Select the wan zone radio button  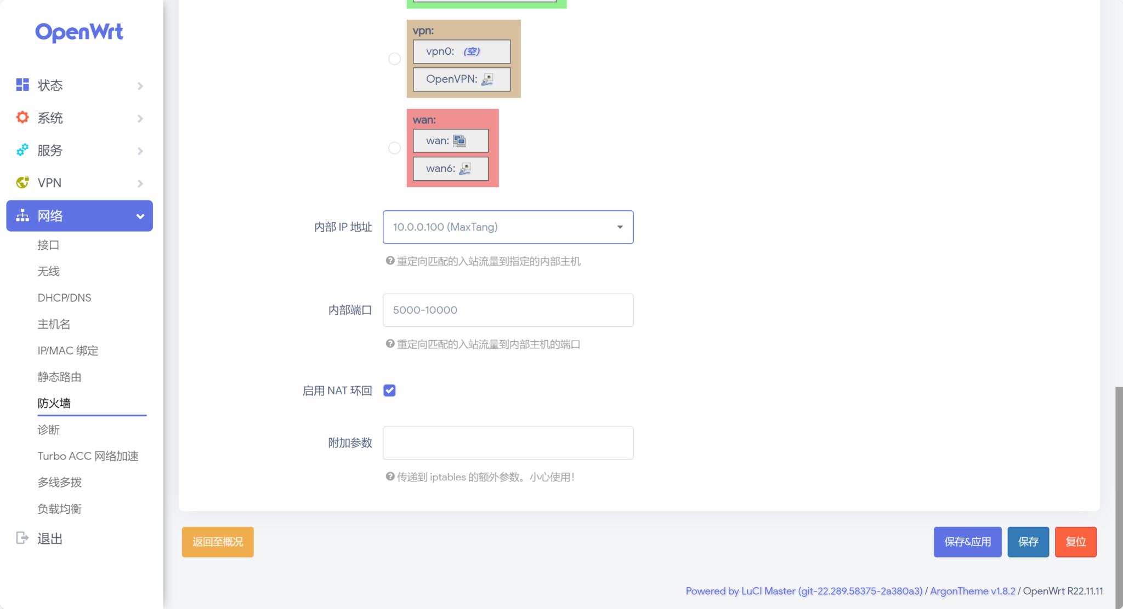pyautogui.click(x=394, y=148)
